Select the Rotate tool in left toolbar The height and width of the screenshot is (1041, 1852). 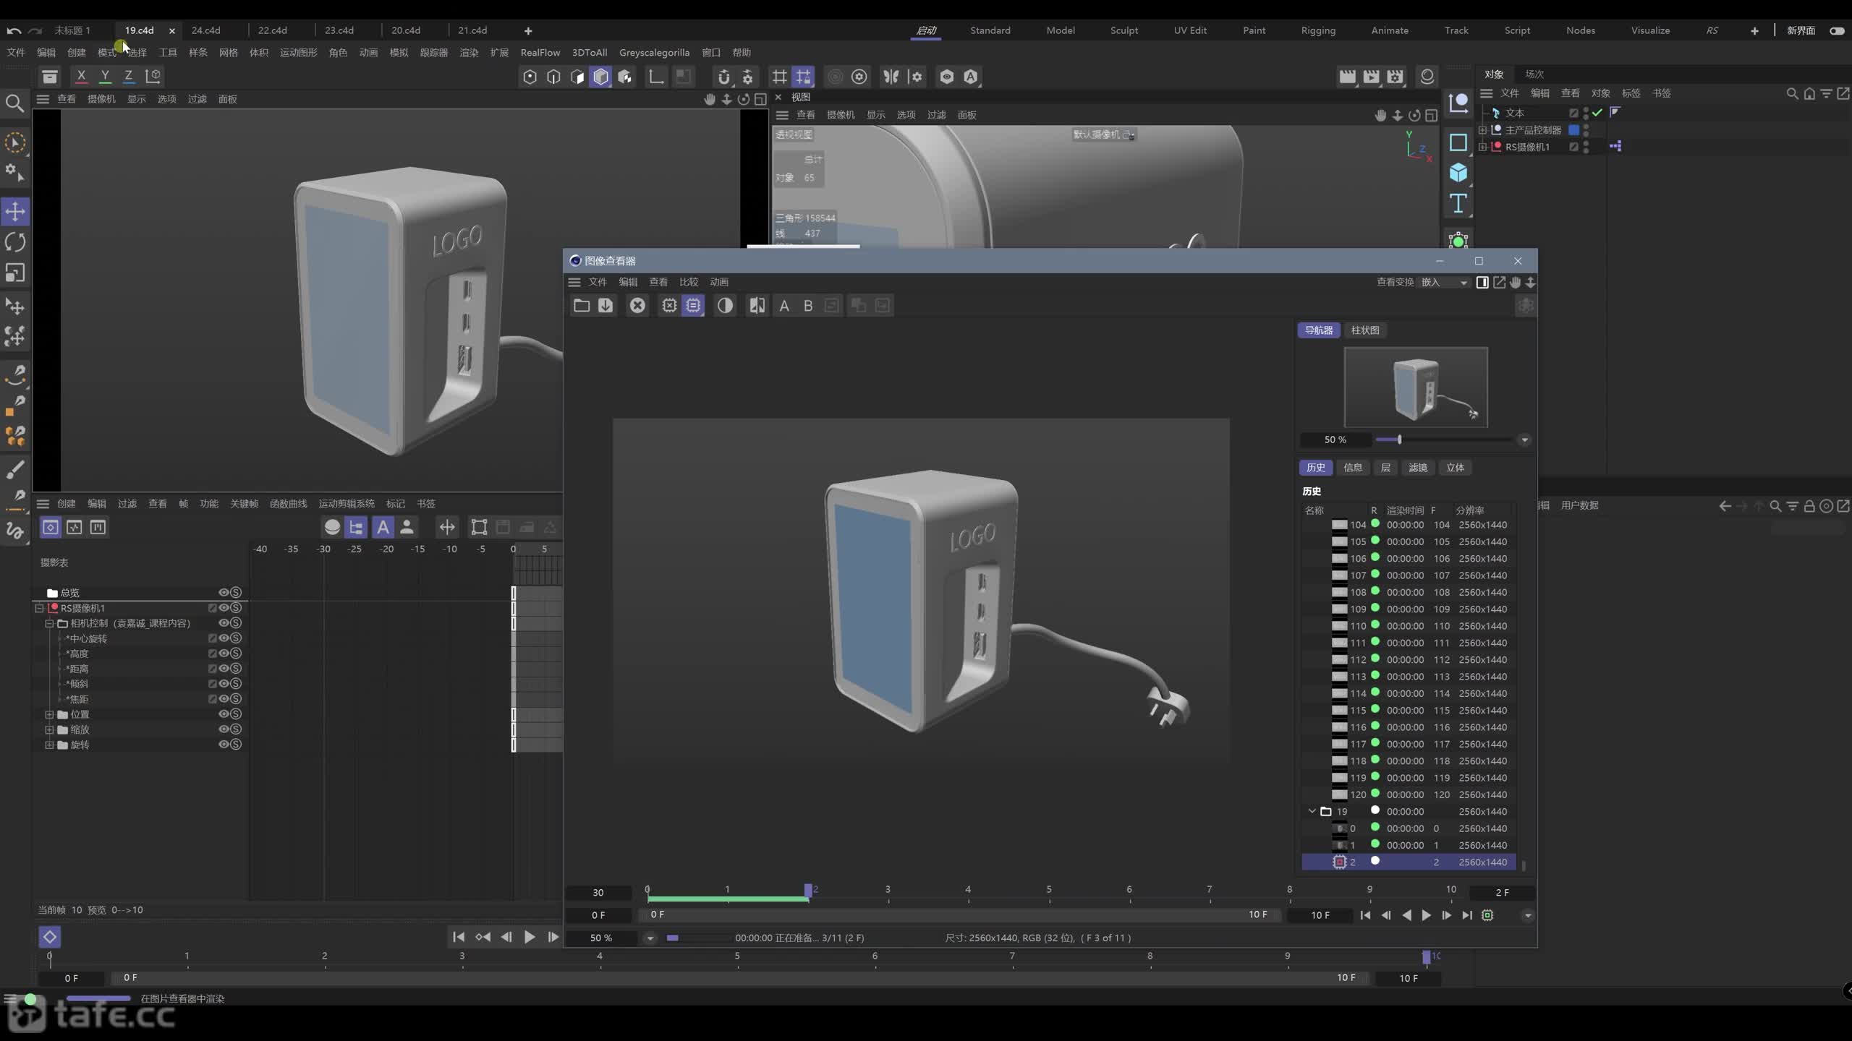point(15,242)
